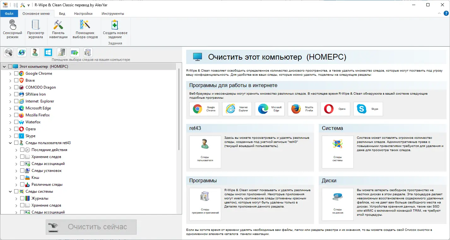Tick the COMODO Dragon checkbox
Screen dimensions: 450x240
point(16,87)
